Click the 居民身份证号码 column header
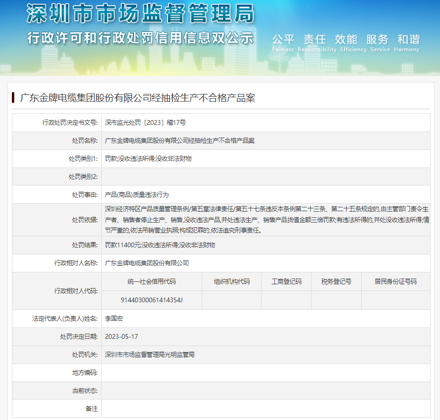 pos(396,282)
